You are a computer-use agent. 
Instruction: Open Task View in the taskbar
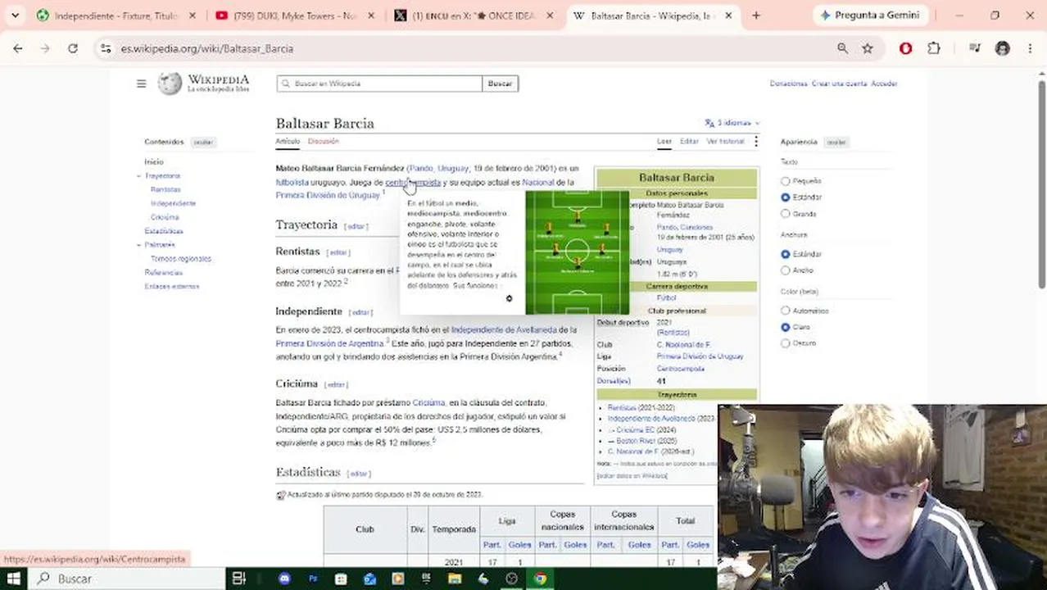[238, 579]
